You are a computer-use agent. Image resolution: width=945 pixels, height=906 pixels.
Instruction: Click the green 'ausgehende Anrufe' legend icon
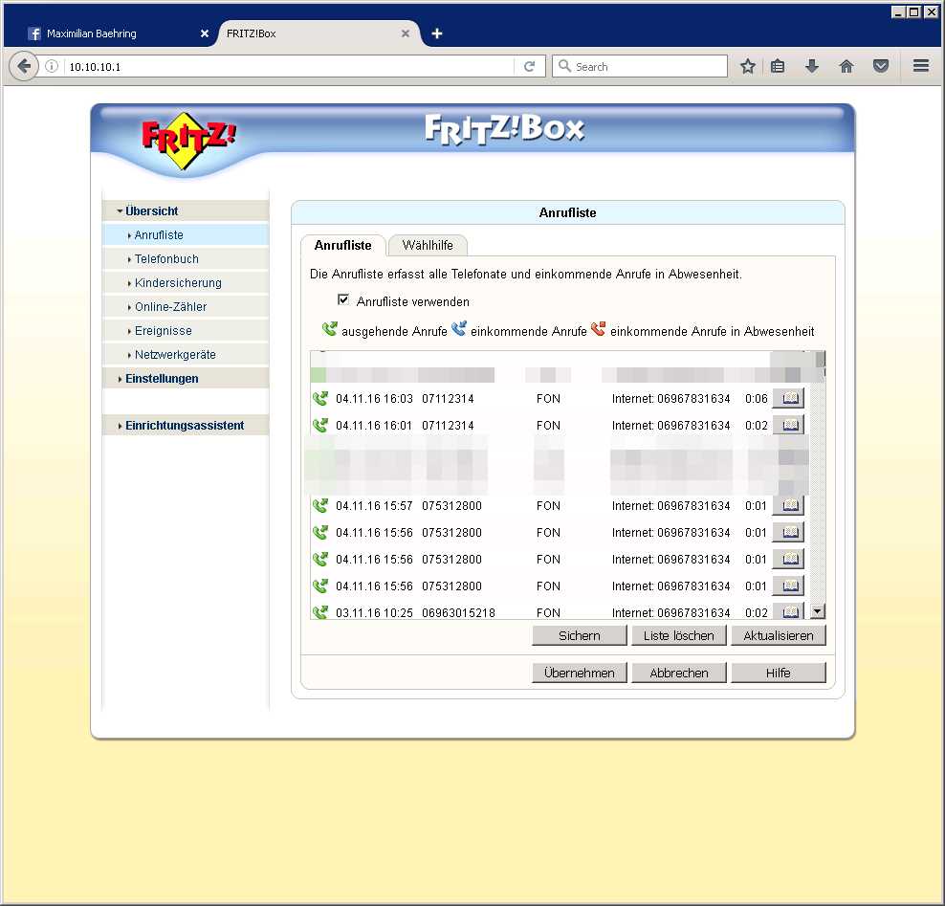330,329
